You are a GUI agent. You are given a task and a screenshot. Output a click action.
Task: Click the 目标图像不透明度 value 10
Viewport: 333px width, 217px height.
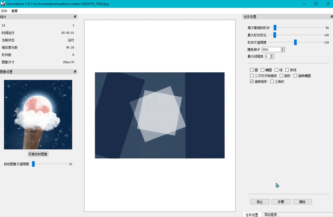[x=71, y=164]
